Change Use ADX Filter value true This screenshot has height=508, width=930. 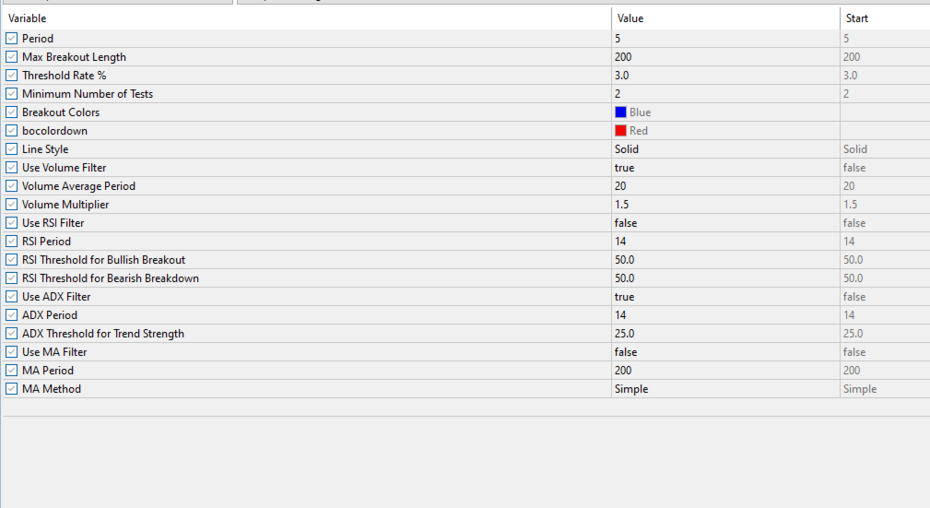click(x=725, y=296)
